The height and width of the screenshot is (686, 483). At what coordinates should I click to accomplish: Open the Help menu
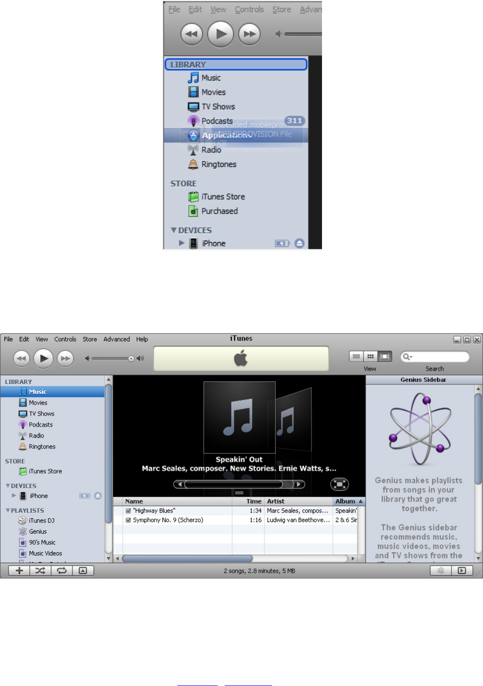pyautogui.click(x=142, y=339)
